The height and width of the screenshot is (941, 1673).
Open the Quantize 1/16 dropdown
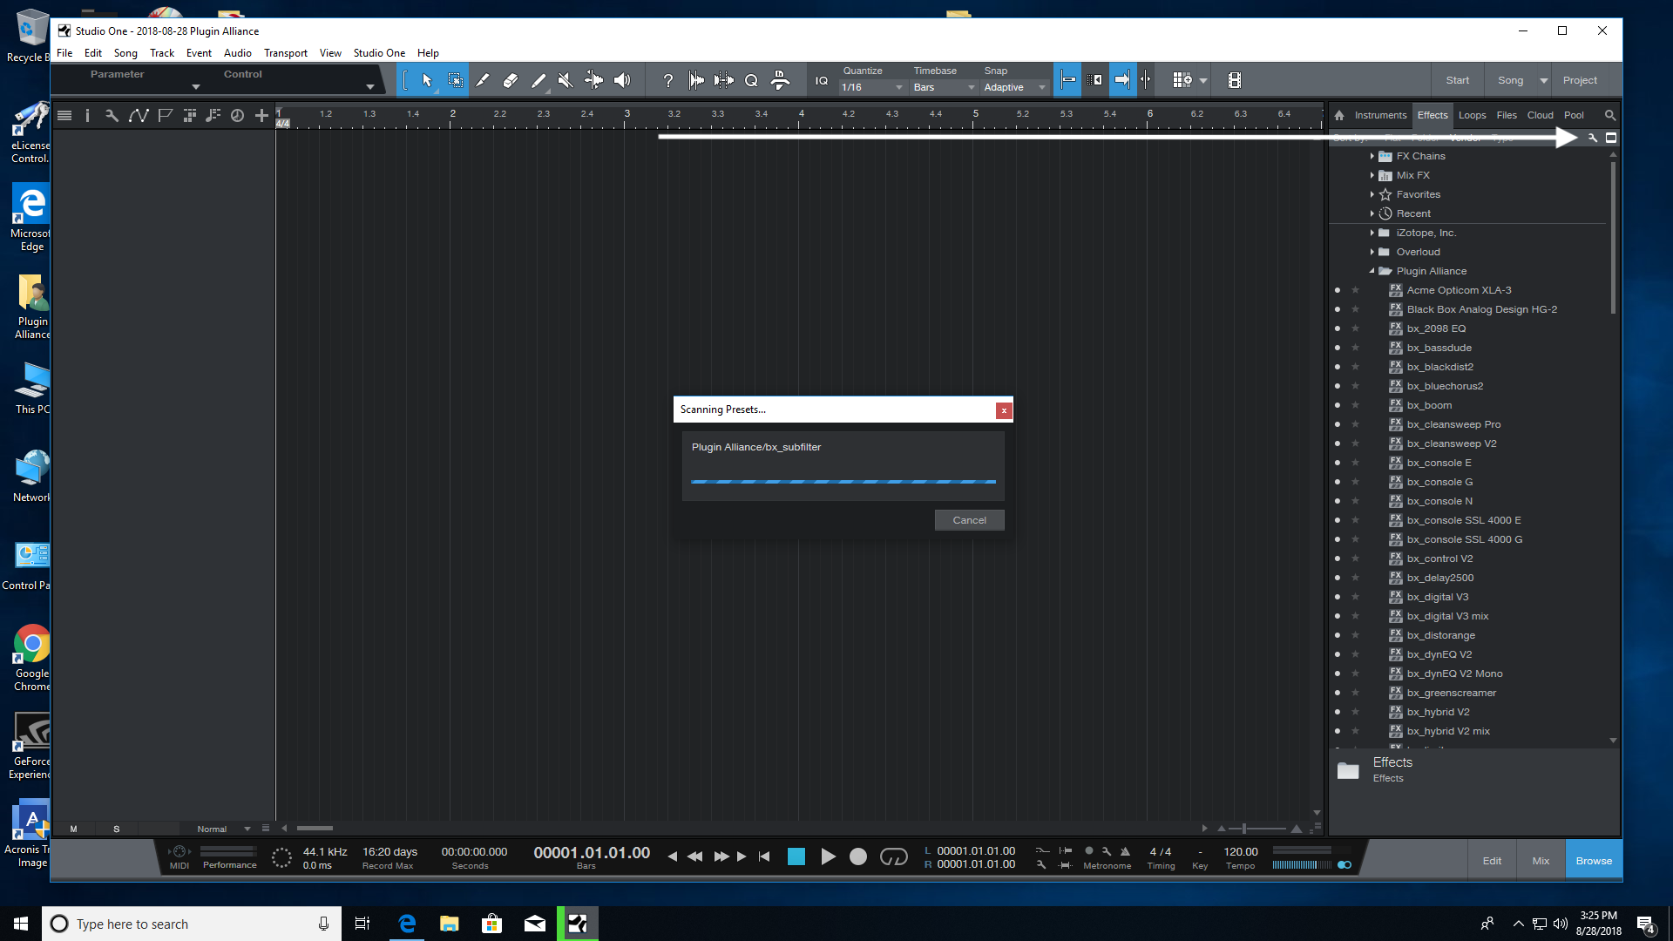point(872,87)
